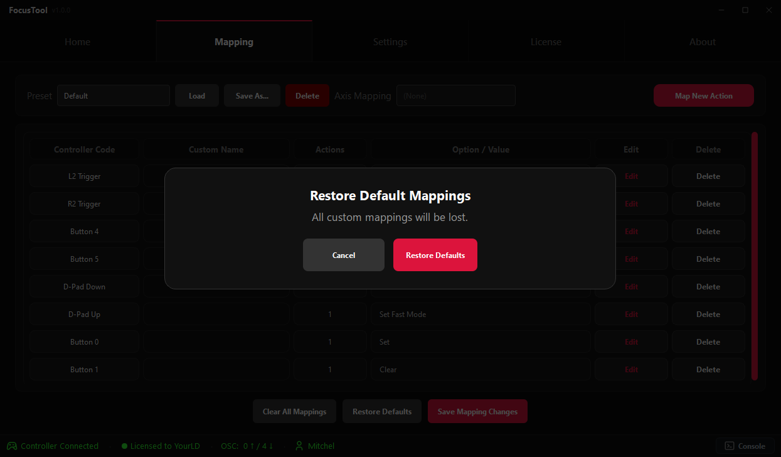781x457 pixels.
Task: Click the Set Fast Mode value
Action: 481,314
